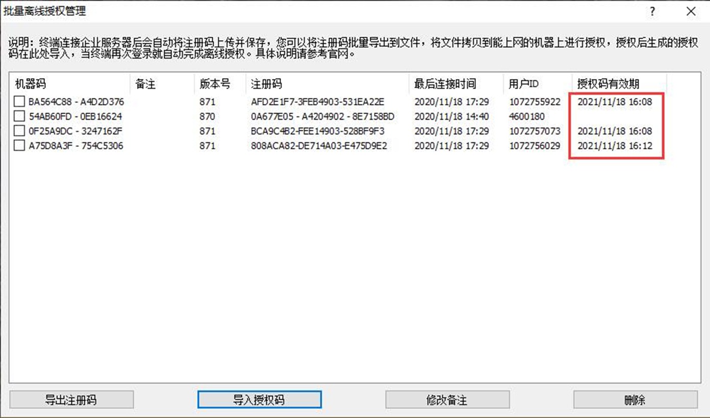Select the row with user ID 4600180

click(x=527, y=116)
